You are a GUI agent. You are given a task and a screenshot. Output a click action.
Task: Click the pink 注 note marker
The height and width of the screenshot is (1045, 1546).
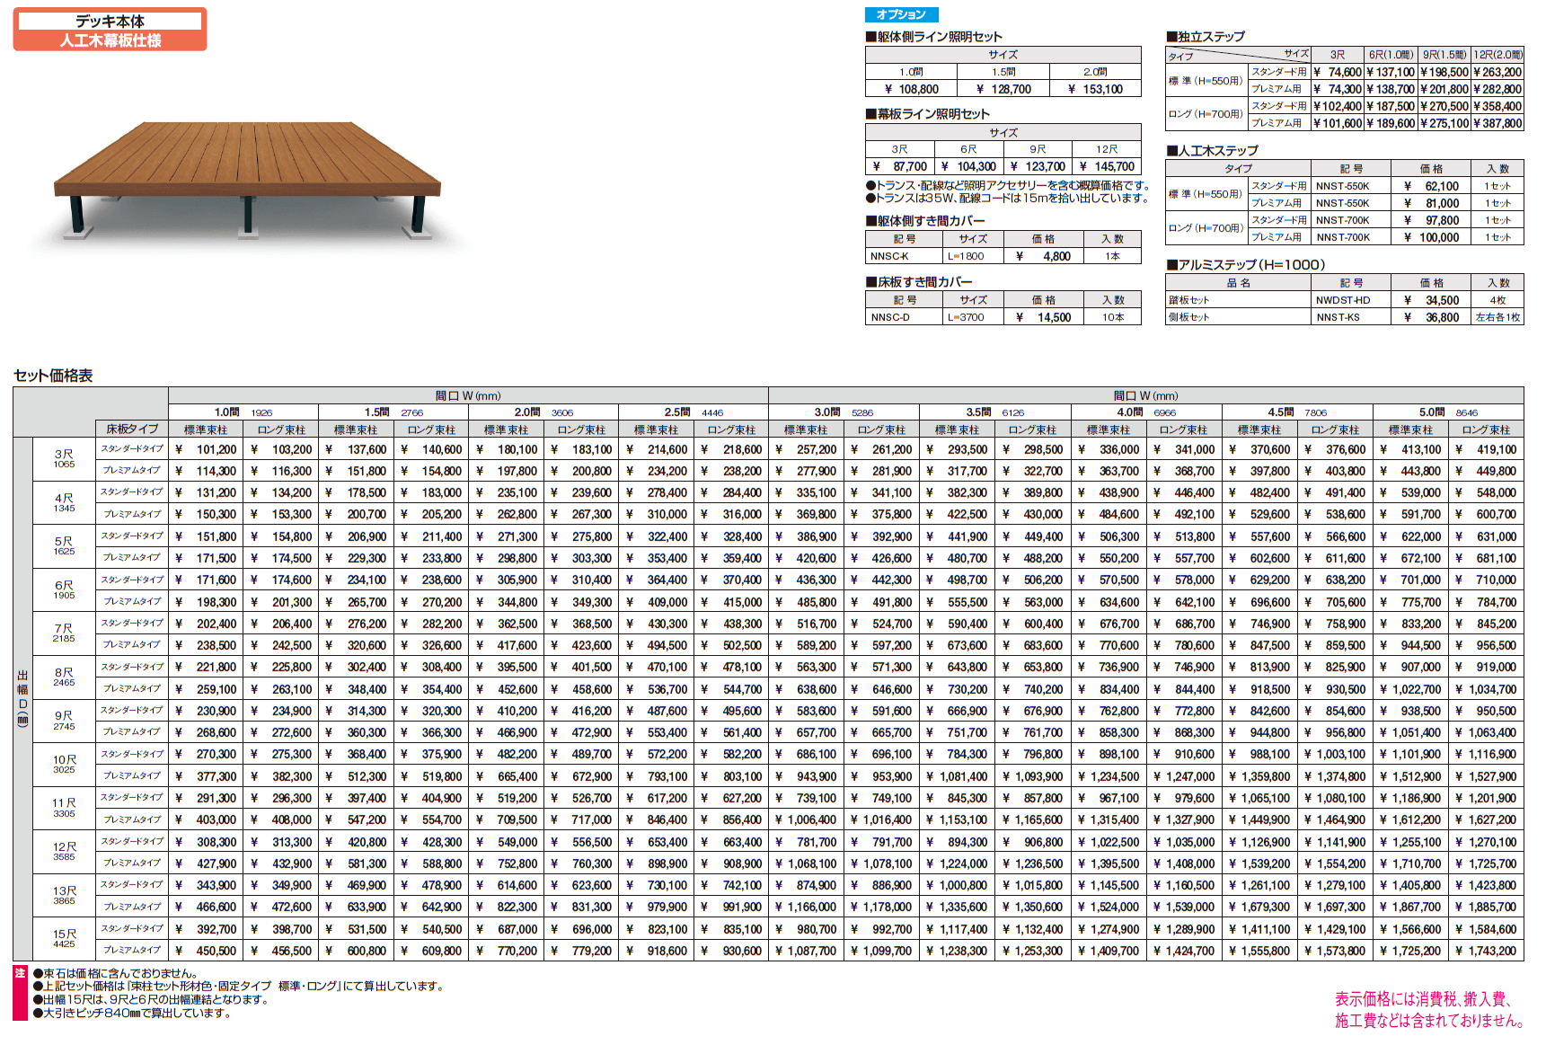point(21,973)
